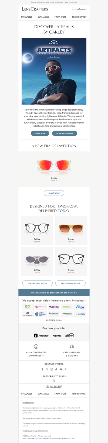Click the myAccount user icon
This screenshot has width=108, height=443.
tap(73, 9)
